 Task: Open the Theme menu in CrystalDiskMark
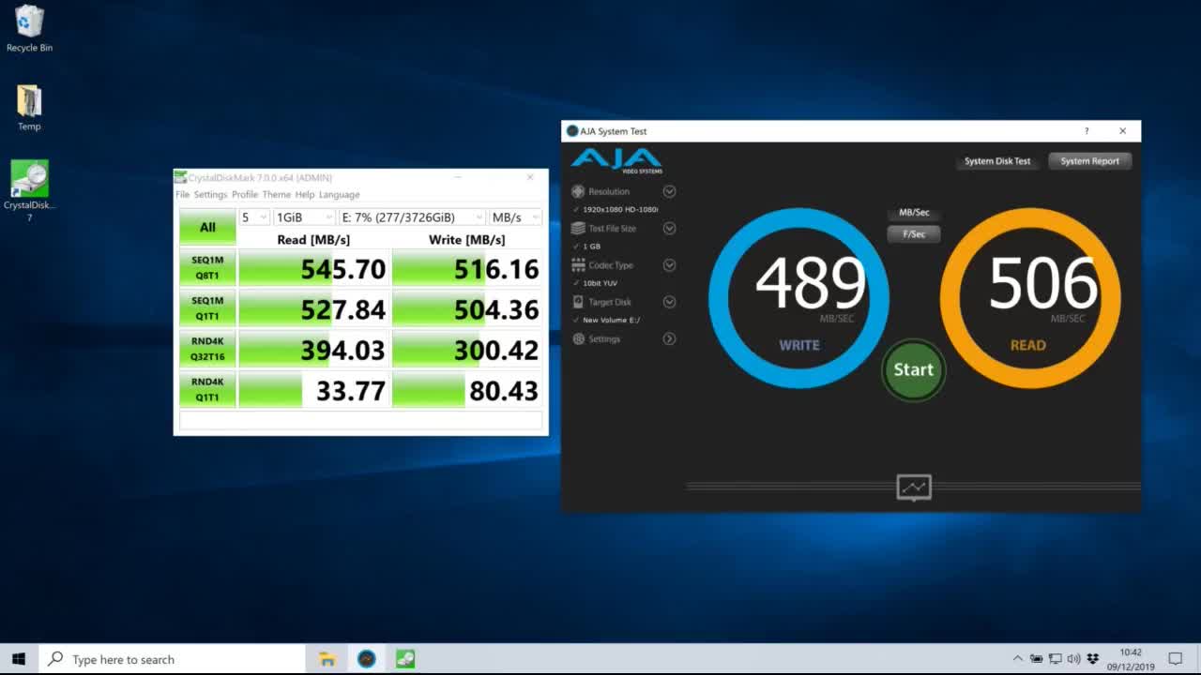click(x=276, y=194)
